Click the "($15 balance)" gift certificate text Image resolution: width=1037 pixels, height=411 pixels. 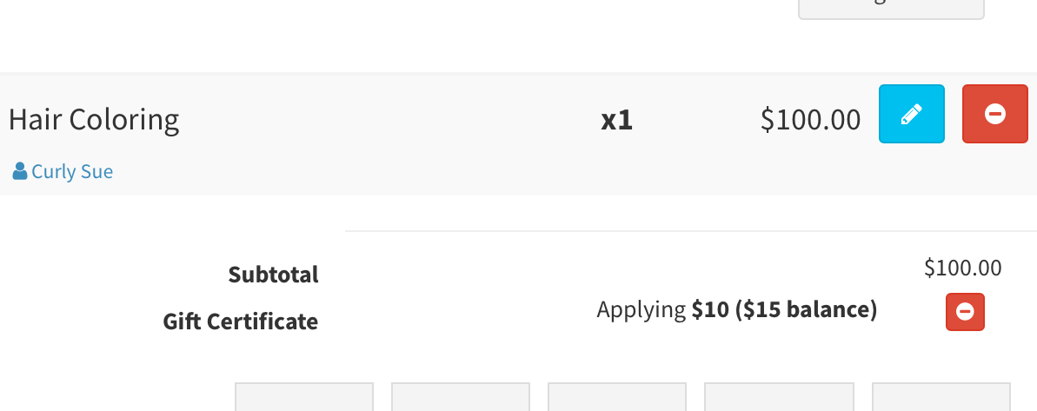tap(806, 309)
